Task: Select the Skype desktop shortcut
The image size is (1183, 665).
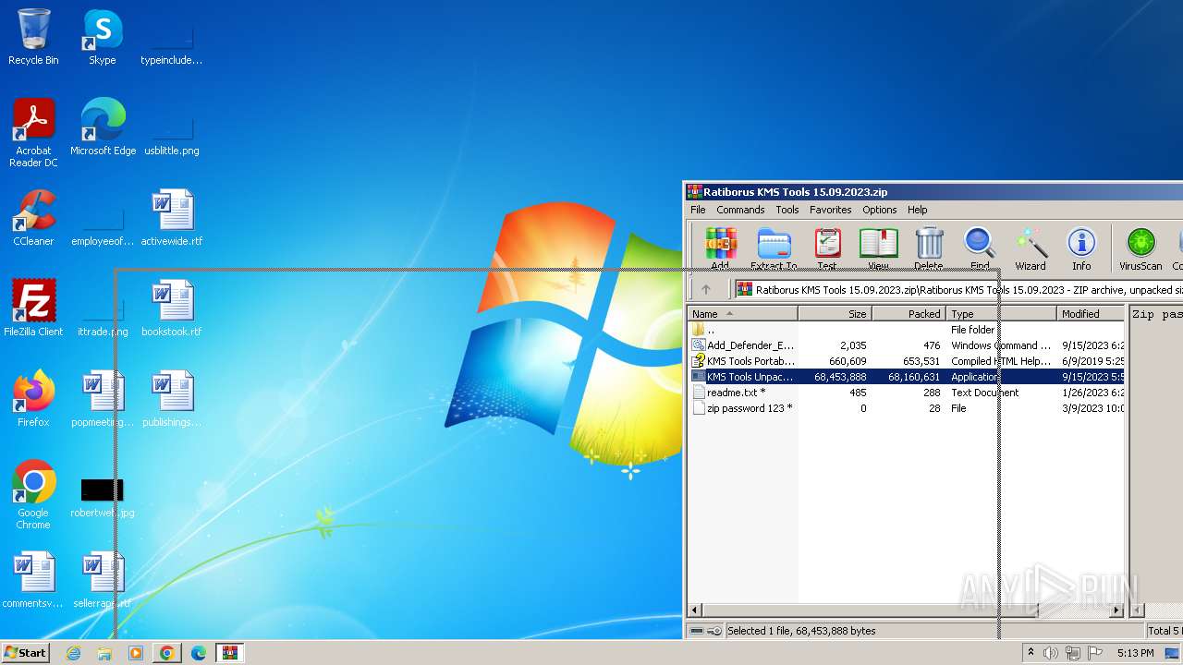Action: click(102, 37)
